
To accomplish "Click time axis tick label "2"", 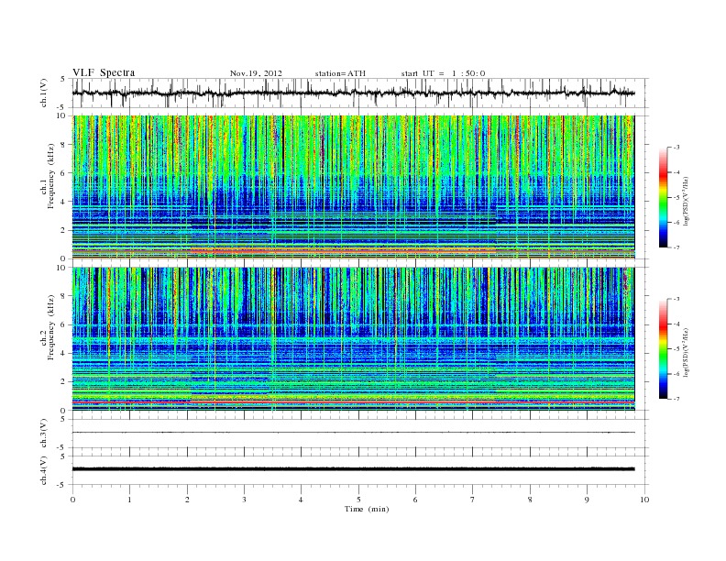I will click(x=187, y=500).
